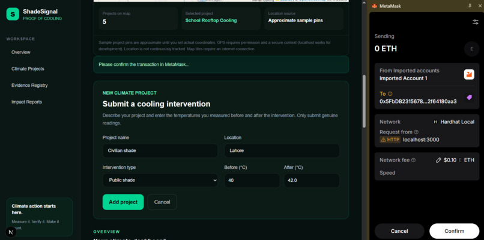Image resolution: width=484 pixels, height=240 pixels.
Task: Click the OVERVIEW section label
Action: 106,232
